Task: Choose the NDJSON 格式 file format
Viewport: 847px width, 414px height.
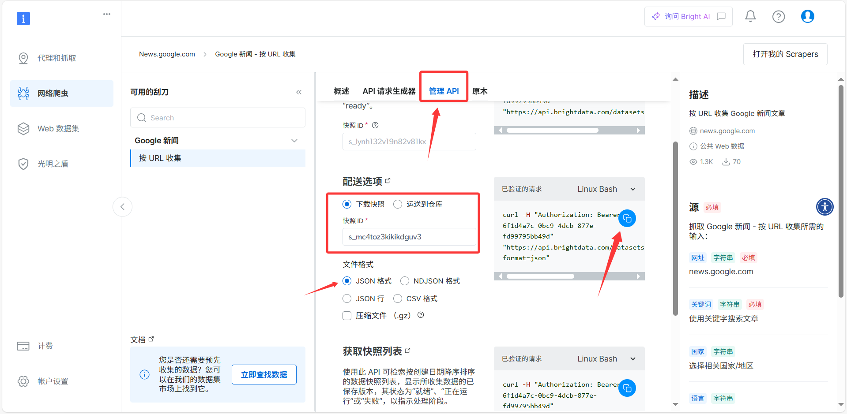Action: 405,281
